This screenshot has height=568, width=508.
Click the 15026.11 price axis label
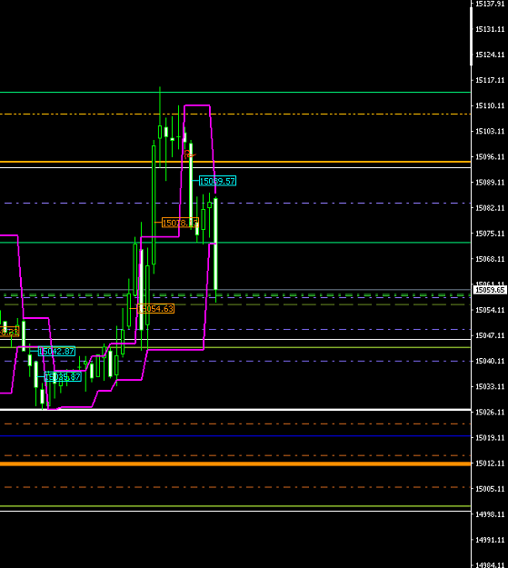tap(490, 413)
